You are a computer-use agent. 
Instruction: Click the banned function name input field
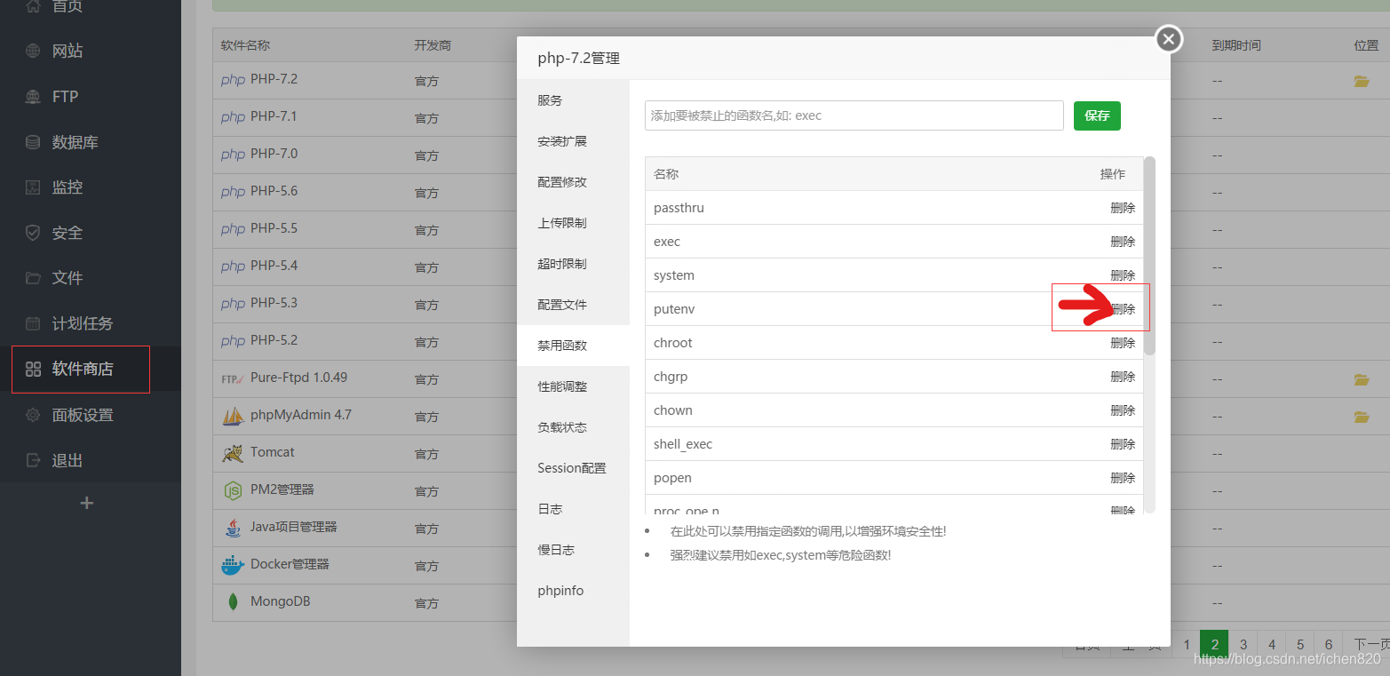coord(853,115)
